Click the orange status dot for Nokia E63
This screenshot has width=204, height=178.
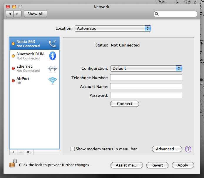[13, 44]
